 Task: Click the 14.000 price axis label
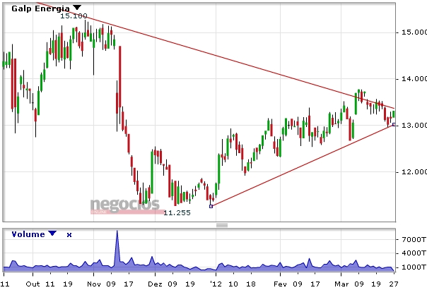[414, 79]
